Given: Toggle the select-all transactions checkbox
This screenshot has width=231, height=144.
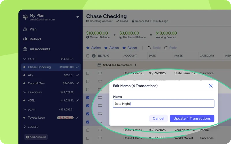Looking at the screenshot, I should point(88,56).
